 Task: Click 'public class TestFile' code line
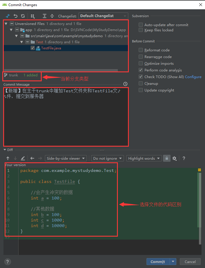(50, 181)
